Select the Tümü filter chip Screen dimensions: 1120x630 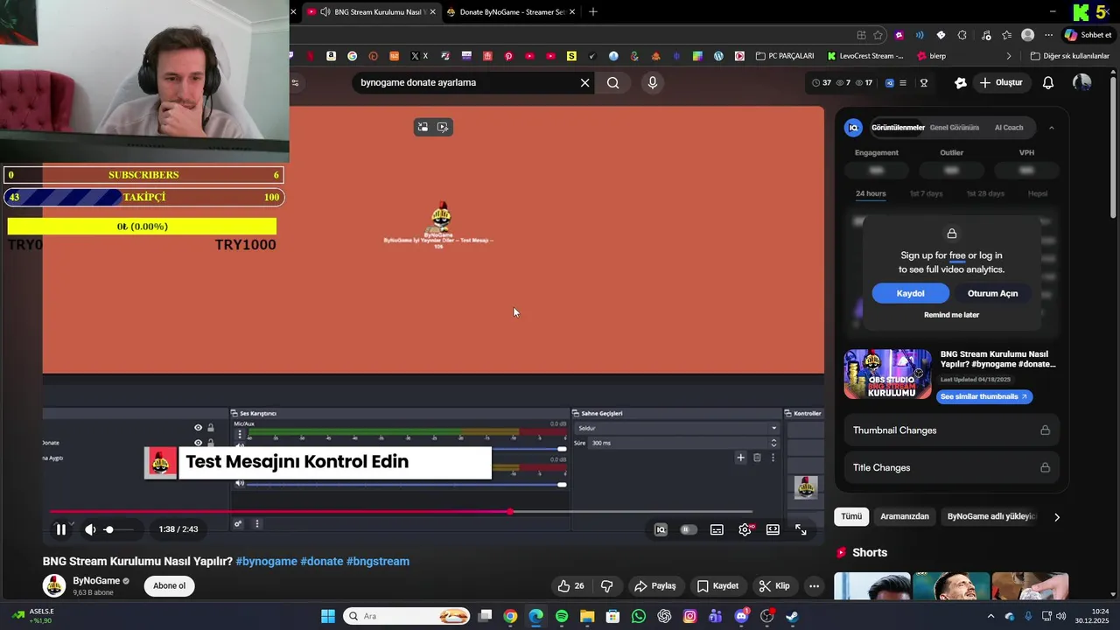pyautogui.click(x=851, y=516)
